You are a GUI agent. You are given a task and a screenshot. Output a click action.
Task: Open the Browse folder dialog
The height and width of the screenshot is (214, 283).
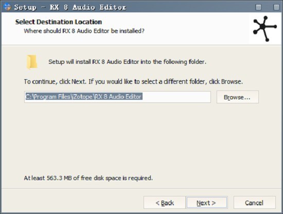(x=238, y=97)
